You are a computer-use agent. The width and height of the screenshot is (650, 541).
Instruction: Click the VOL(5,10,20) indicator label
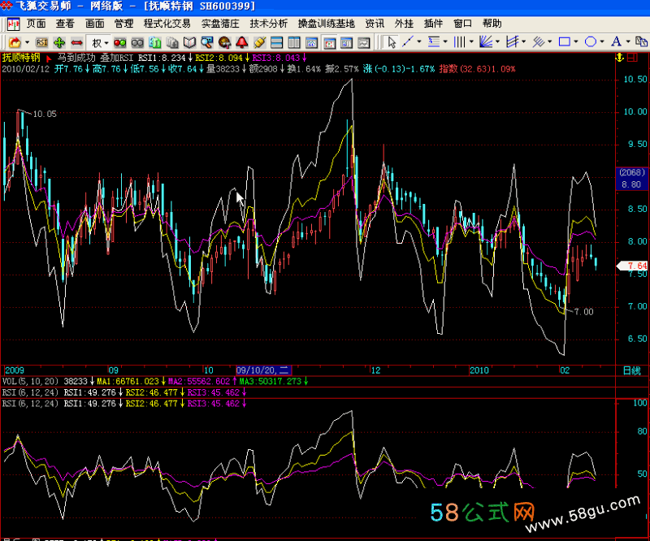coord(30,382)
